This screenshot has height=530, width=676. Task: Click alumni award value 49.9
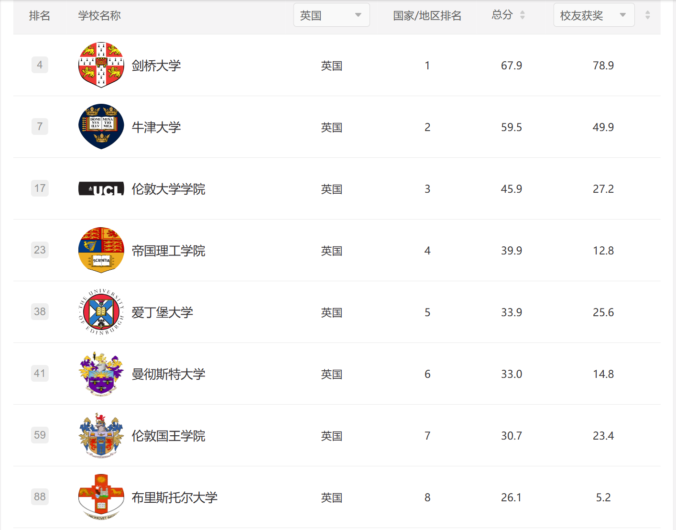tap(603, 127)
